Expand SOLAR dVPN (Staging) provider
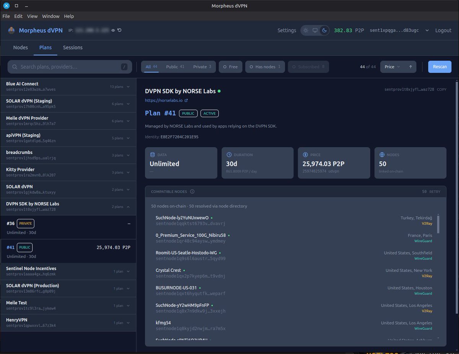Screen dimensions: 459x354 (x=68, y=104)
